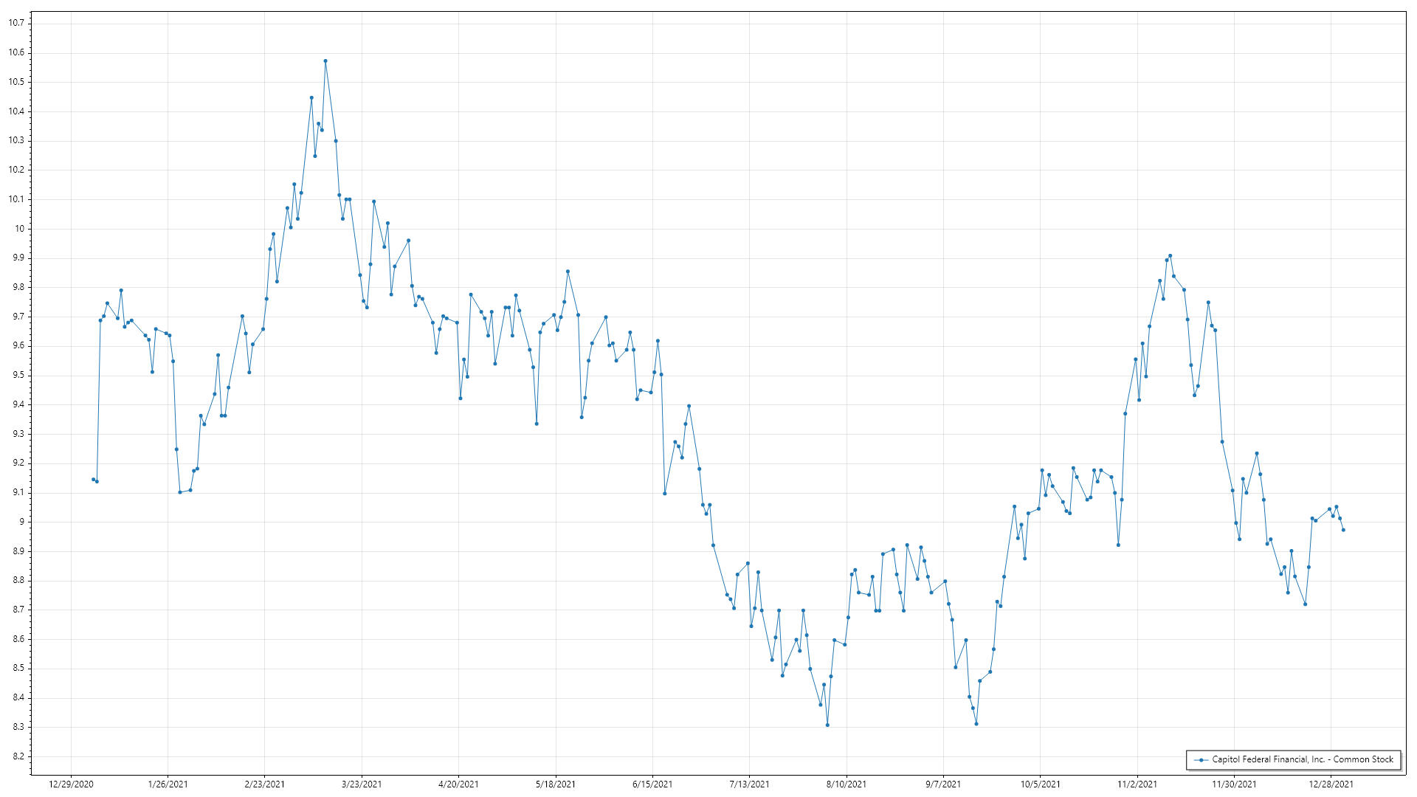Click the 11/2/2021 x-axis date label

[1137, 784]
